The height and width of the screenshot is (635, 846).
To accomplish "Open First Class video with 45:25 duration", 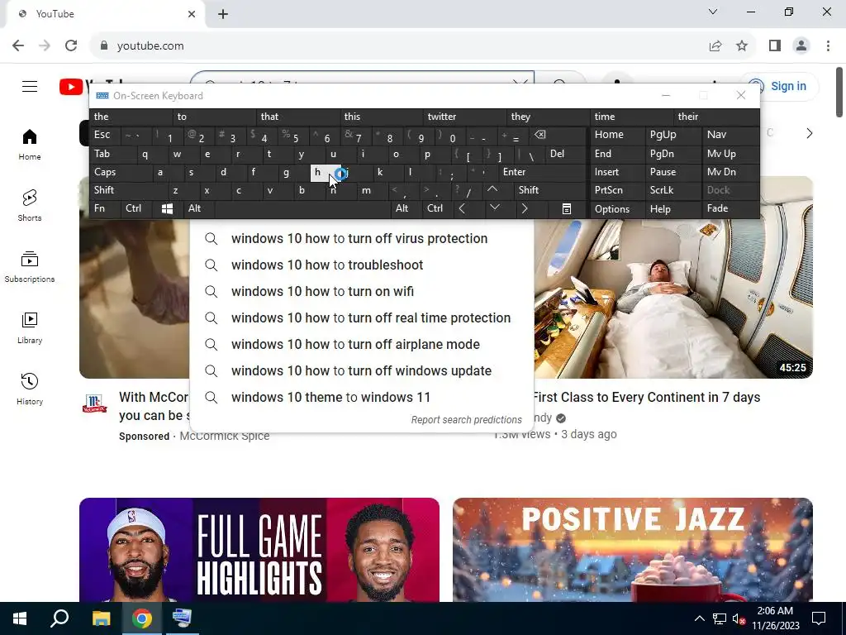I will click(673, 277).
